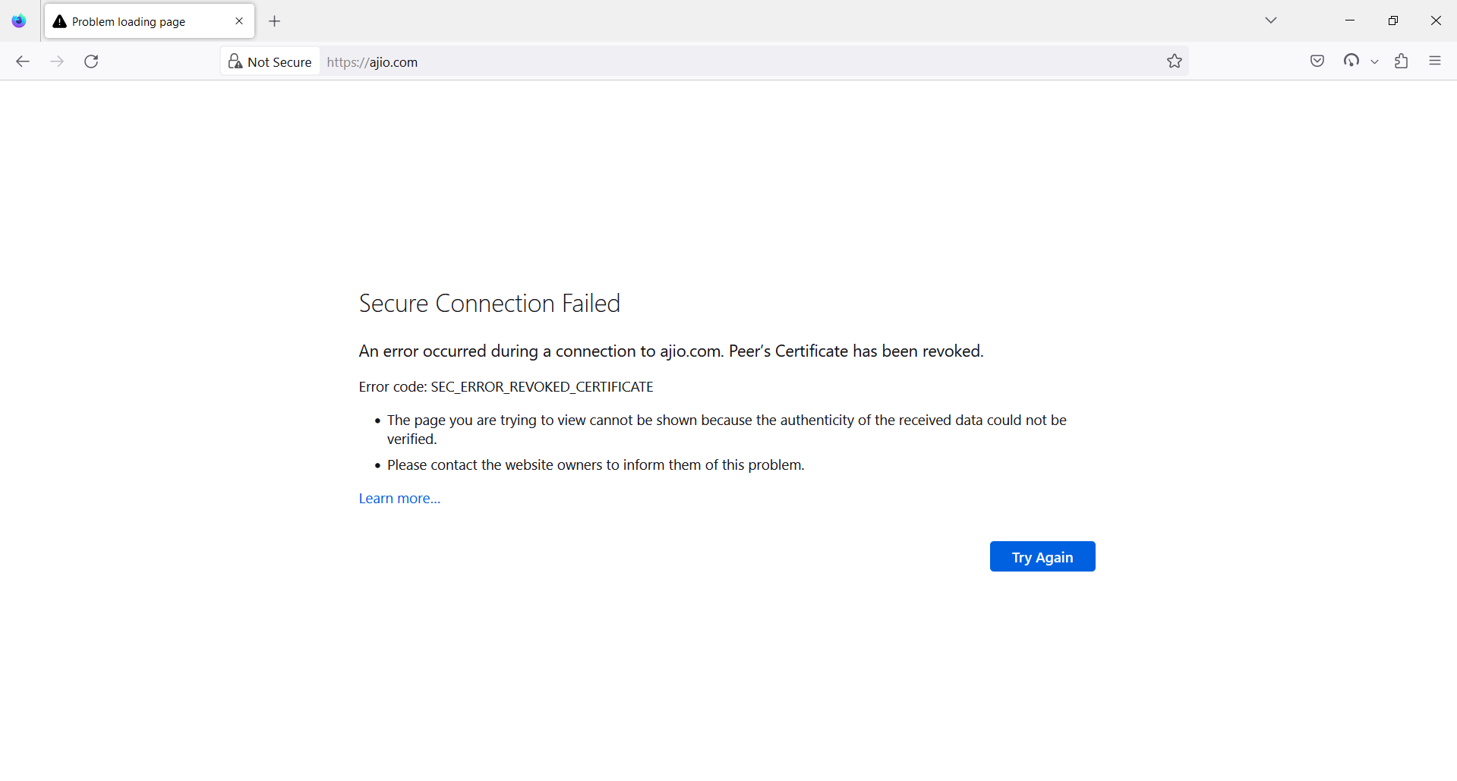The image size is (1457, 781).
Task: Open the hamburger application menu
Action: point(1436,61)
